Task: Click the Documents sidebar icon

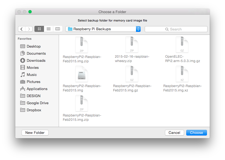Action: [23, 53]
